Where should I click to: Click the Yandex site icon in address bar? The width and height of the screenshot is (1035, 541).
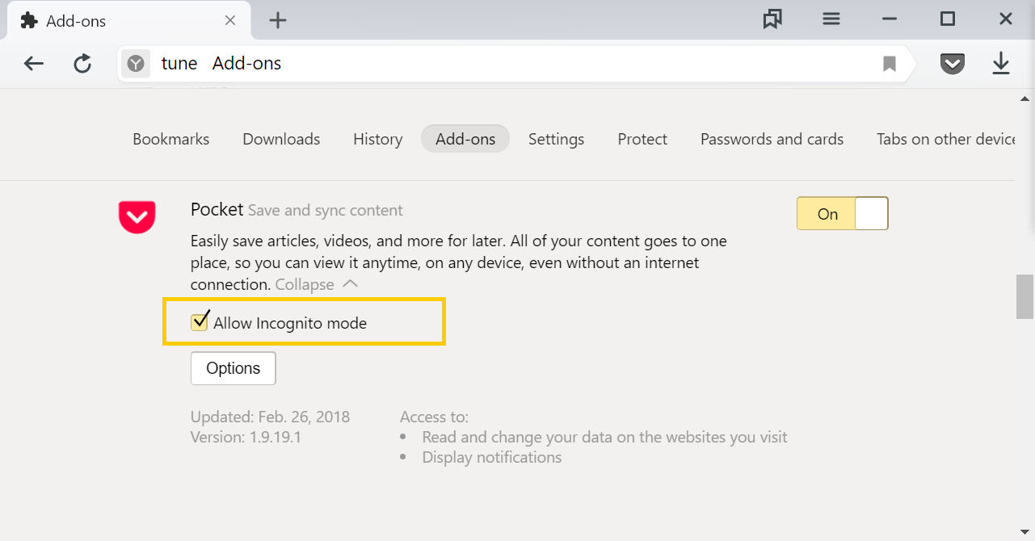tap(136, 64)
